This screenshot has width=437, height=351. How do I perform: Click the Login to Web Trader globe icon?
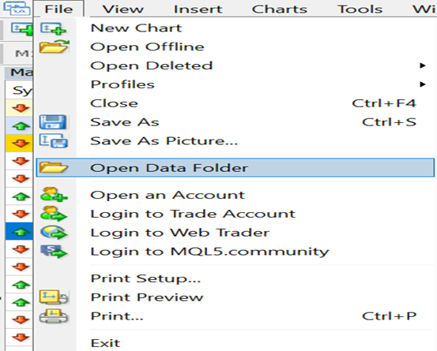click(54, 233)
